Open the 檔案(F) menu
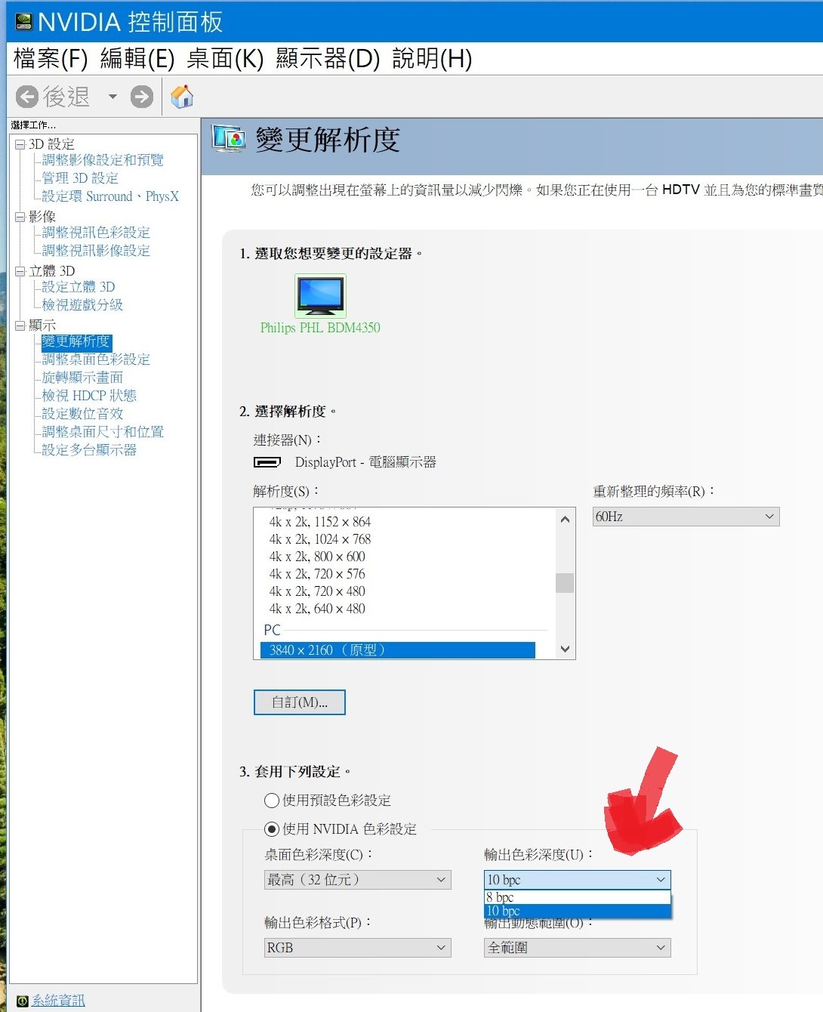Screen dimensions: 823x1012 (51, 58)
